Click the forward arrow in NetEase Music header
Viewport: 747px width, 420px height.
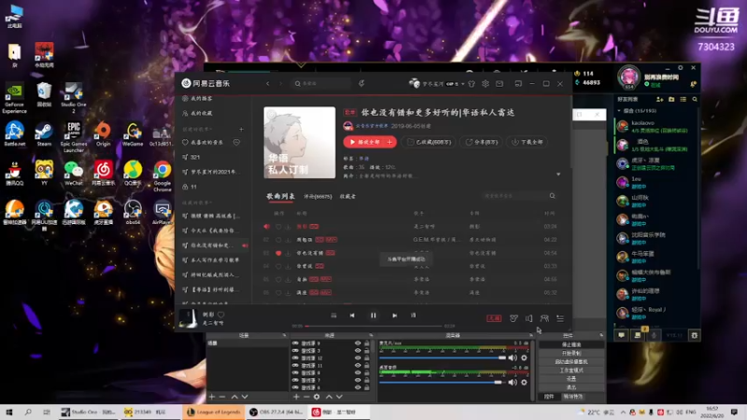pos(281,84)
